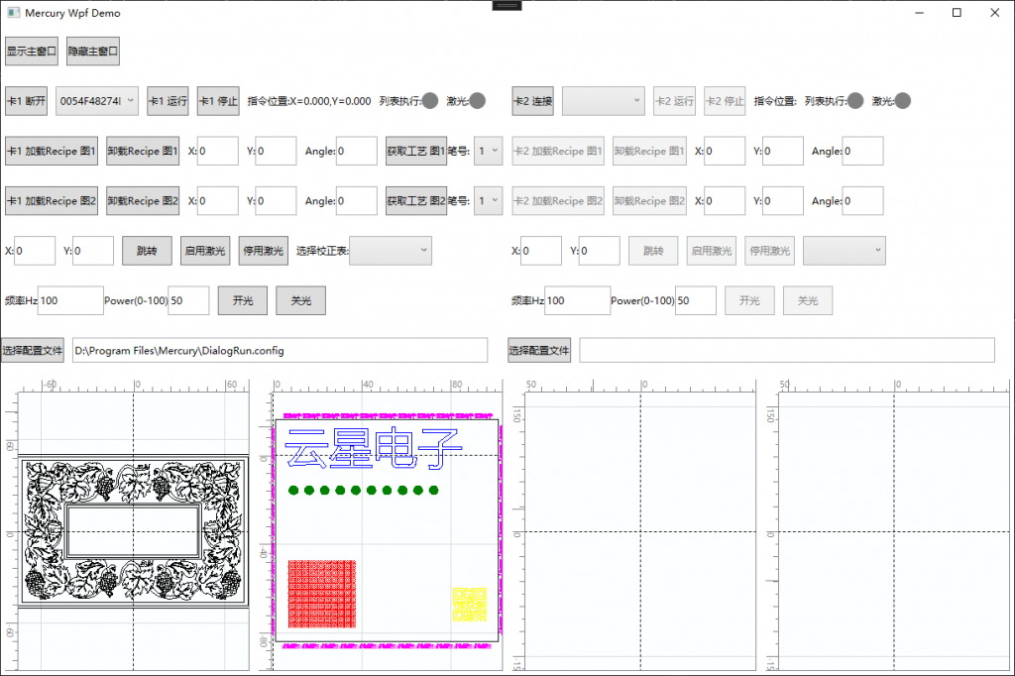Click the yellow QR code graphic

coord(469,604)
